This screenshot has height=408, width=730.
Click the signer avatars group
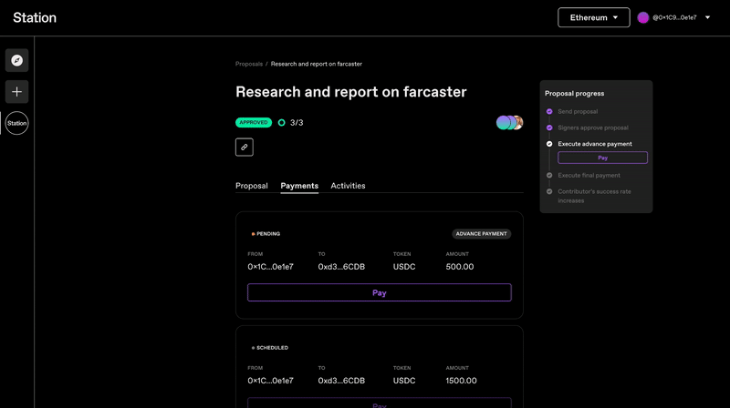click(x=509, y=122)
